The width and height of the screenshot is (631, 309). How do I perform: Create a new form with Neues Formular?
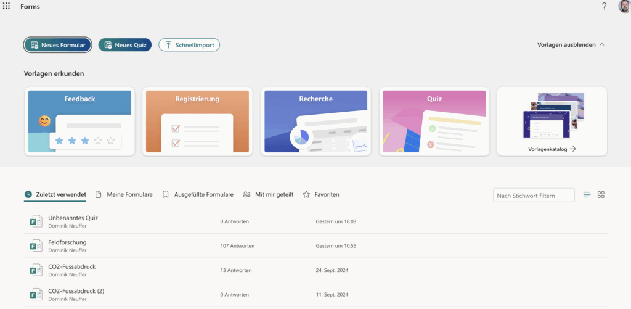click(x=58, y=45)
